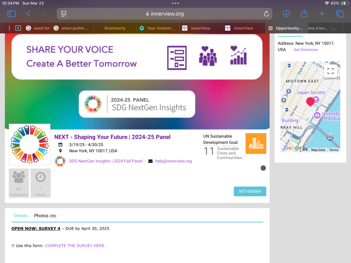Open the NEXT - Shaping Your Future title
Viewport: 351px width, 263px height.
[x=112, y=137]
